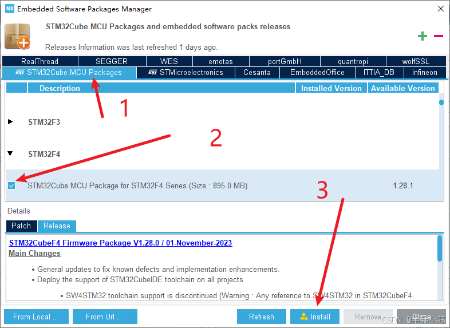Click the package box icon in header
Screen dimensions: 450x328
(18, 37)
